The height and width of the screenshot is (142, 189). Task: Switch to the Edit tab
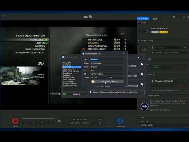(x=155, y=19)
